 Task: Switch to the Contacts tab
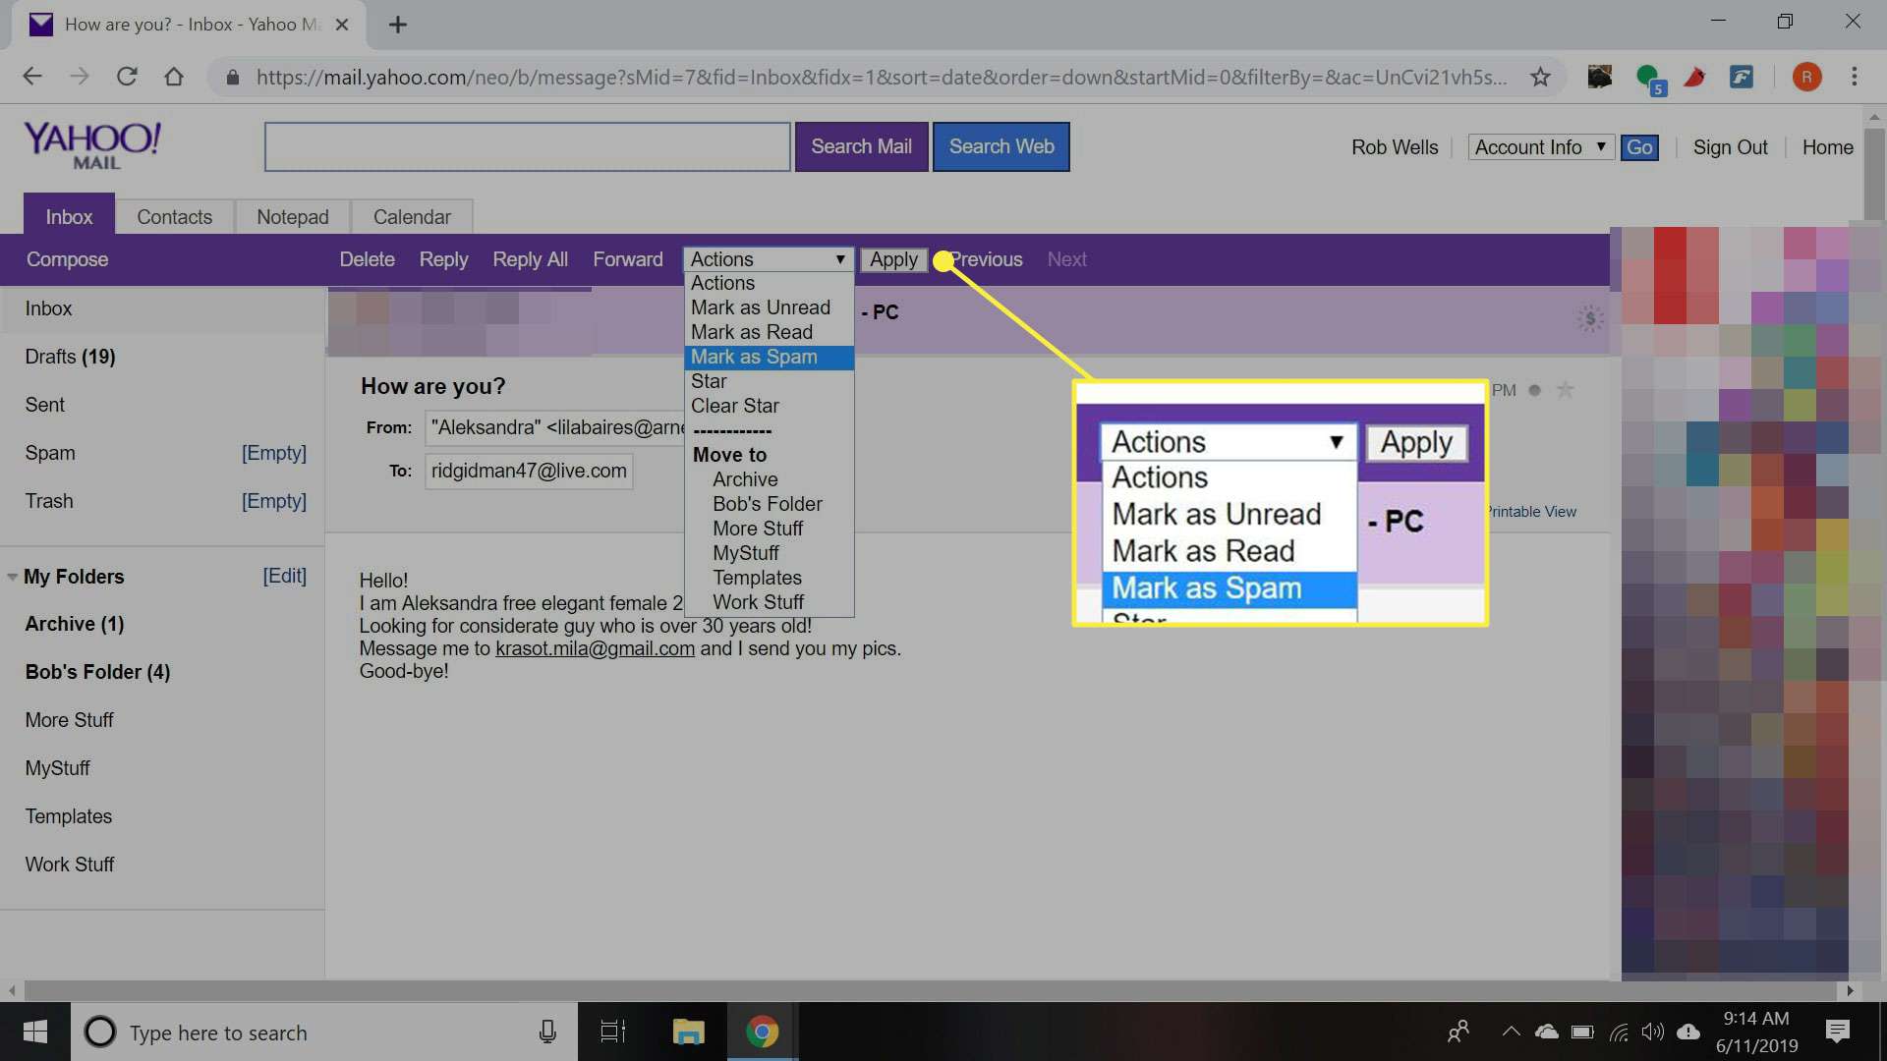pyautogui.click(x=175, y=216)
